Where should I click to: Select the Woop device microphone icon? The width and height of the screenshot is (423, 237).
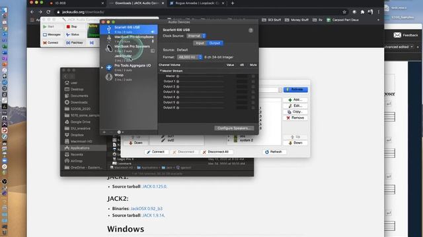pyautogui.click(x=109, y=77)
